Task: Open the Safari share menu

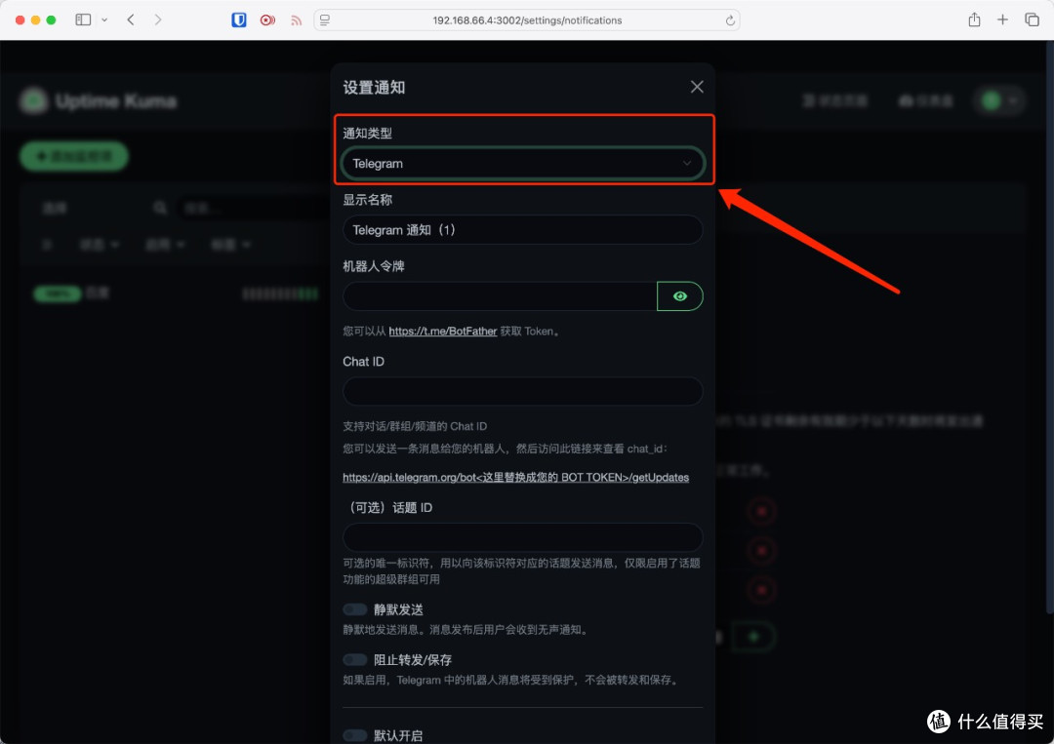Action: tap(974, 20)
